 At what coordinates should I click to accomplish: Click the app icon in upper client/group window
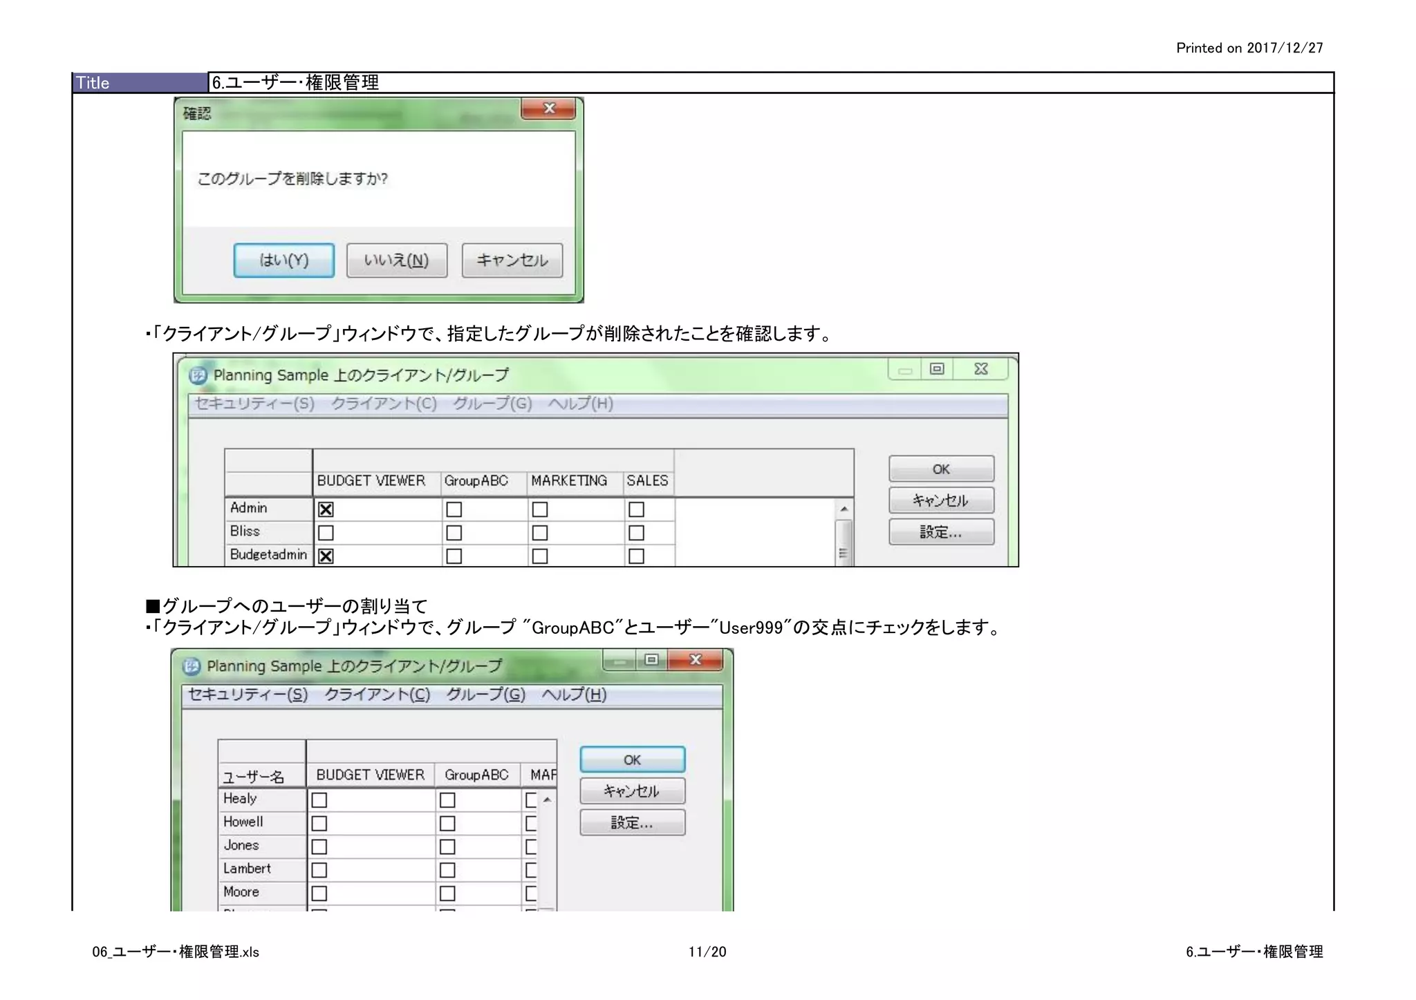198,375
